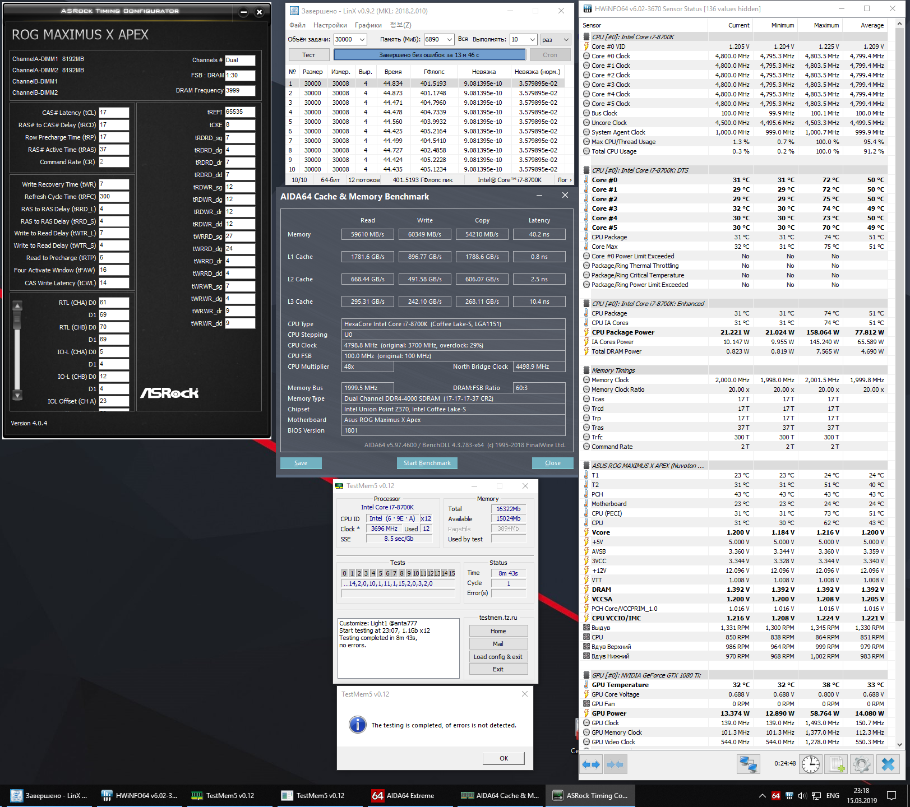Click the Вся memory link in LinX
This screenshot has width=910, height=807.
tap(463, 39)
